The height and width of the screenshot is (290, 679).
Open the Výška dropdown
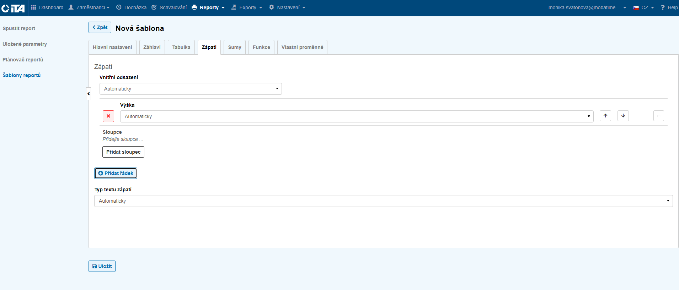[357, 116]
